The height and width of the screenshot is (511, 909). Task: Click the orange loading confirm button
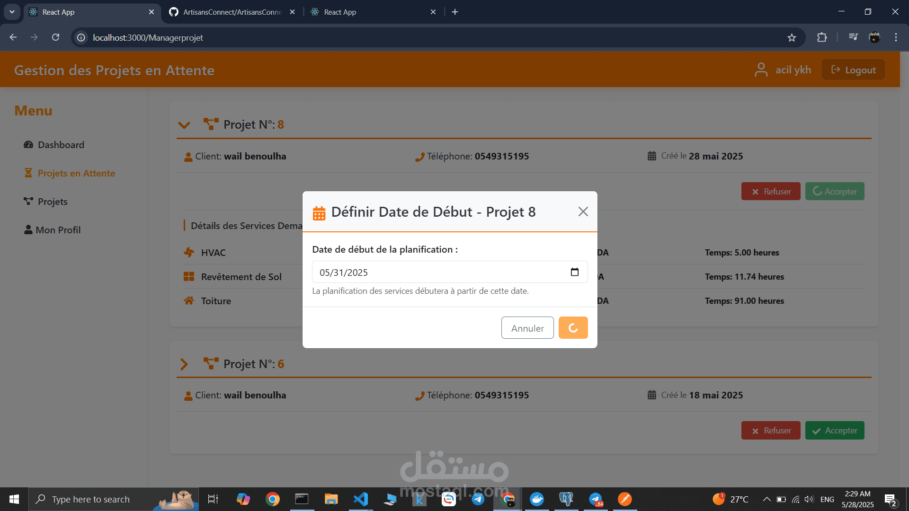[573, 328]
